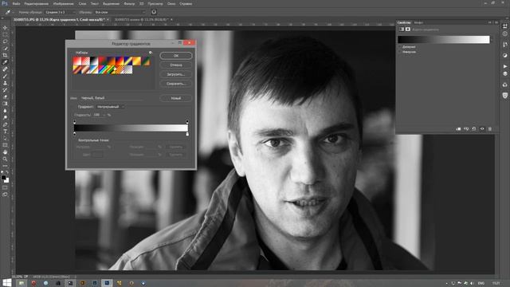Select the Eyedropper tool in the left toolbar

click(x=5, y=62)
